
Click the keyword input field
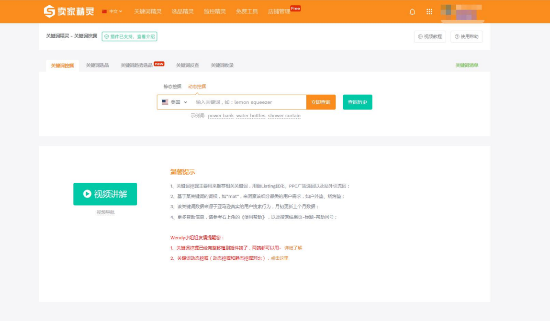(x=249, y=102)
